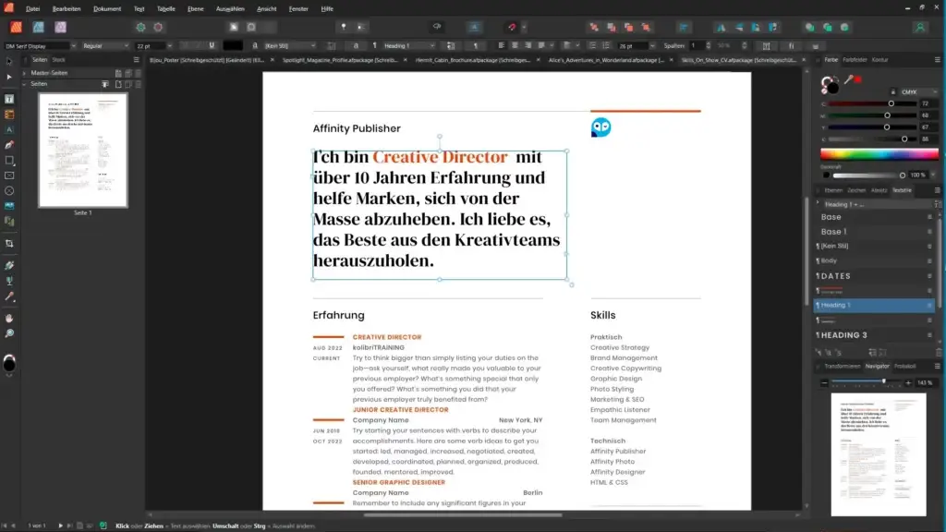The image size is (946, 532).
Task: Switch to the Publisher persona icon
Action: (x=17, y=27)
